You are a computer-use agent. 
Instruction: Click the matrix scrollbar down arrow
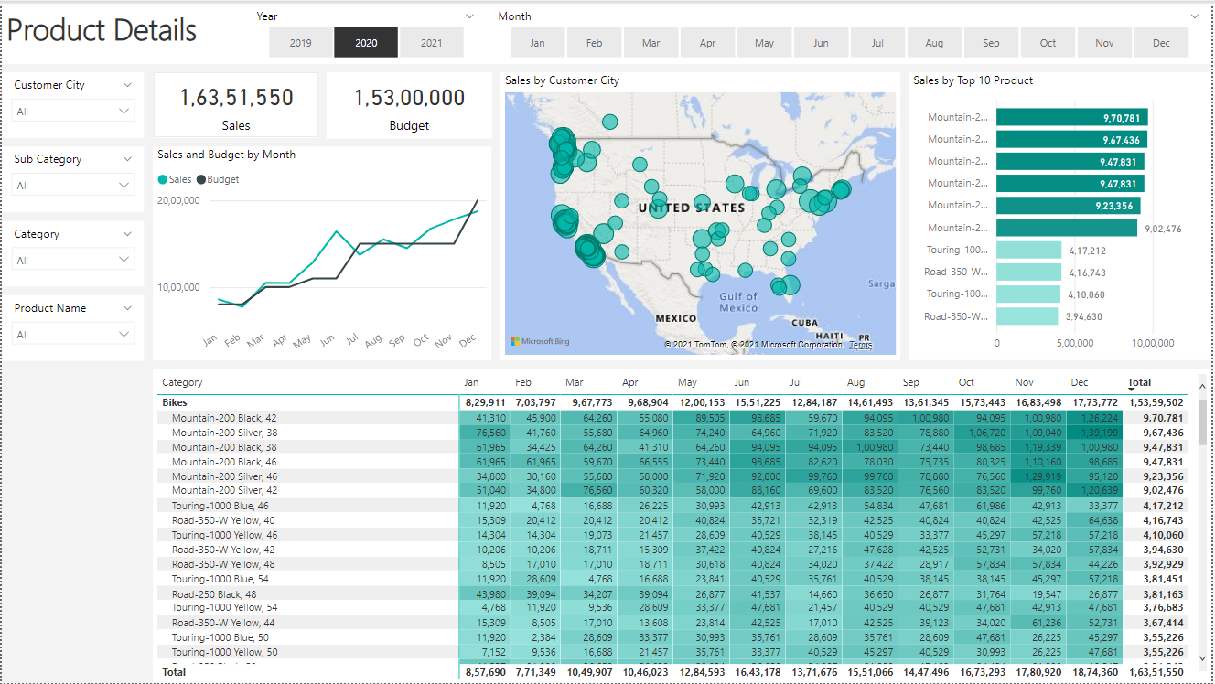(1202, 657)
